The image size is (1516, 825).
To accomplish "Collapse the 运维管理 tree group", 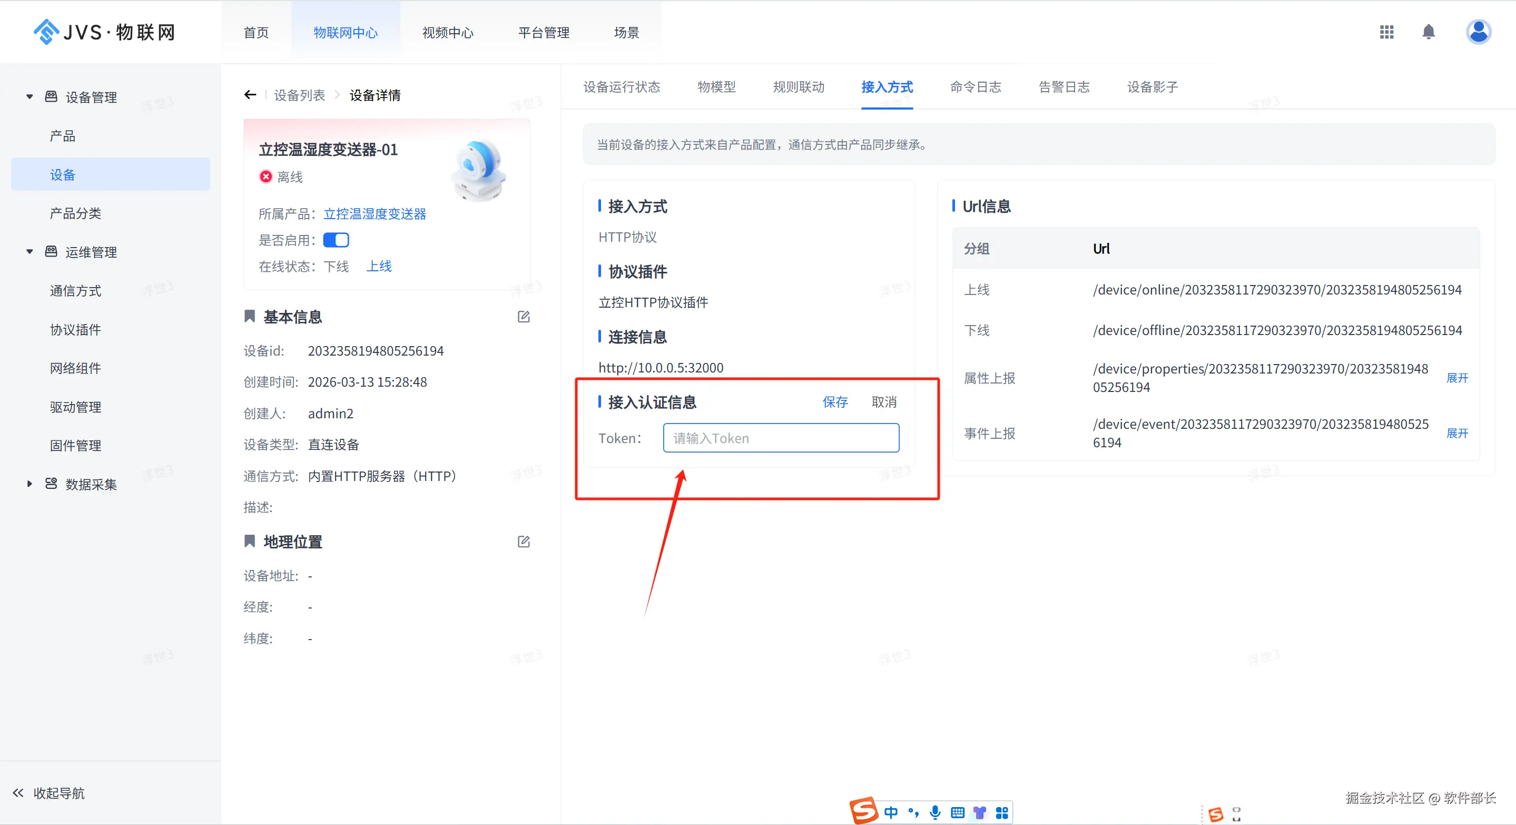I will pyautogui.click(x=29, y=252).
